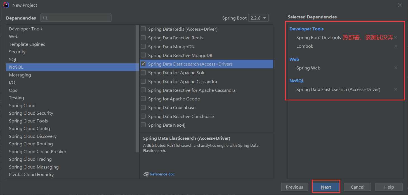Check Spring Data Reactive MongoDB

(x=143, y=55)
